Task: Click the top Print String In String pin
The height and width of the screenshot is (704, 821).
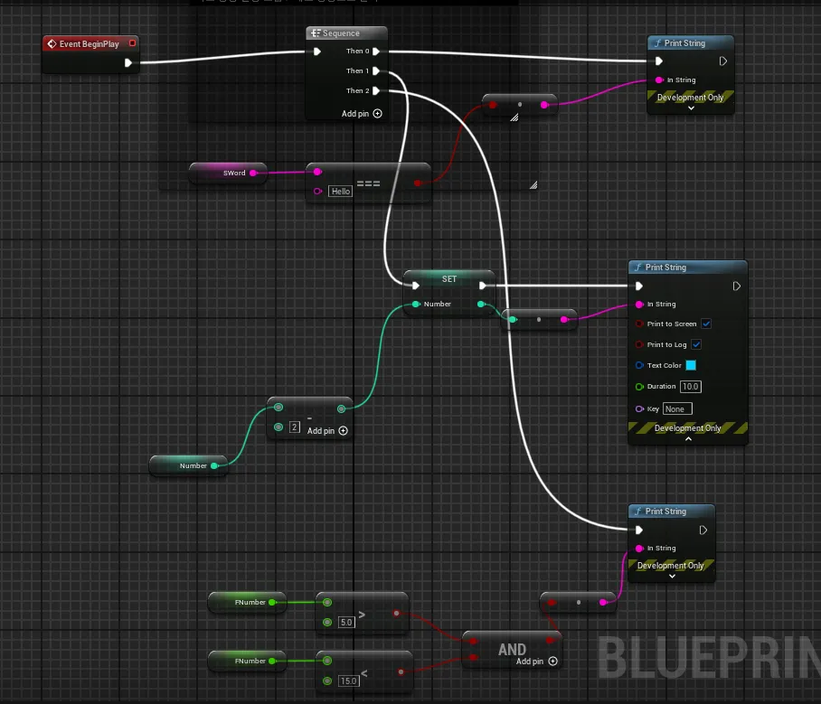Action: 659,80
